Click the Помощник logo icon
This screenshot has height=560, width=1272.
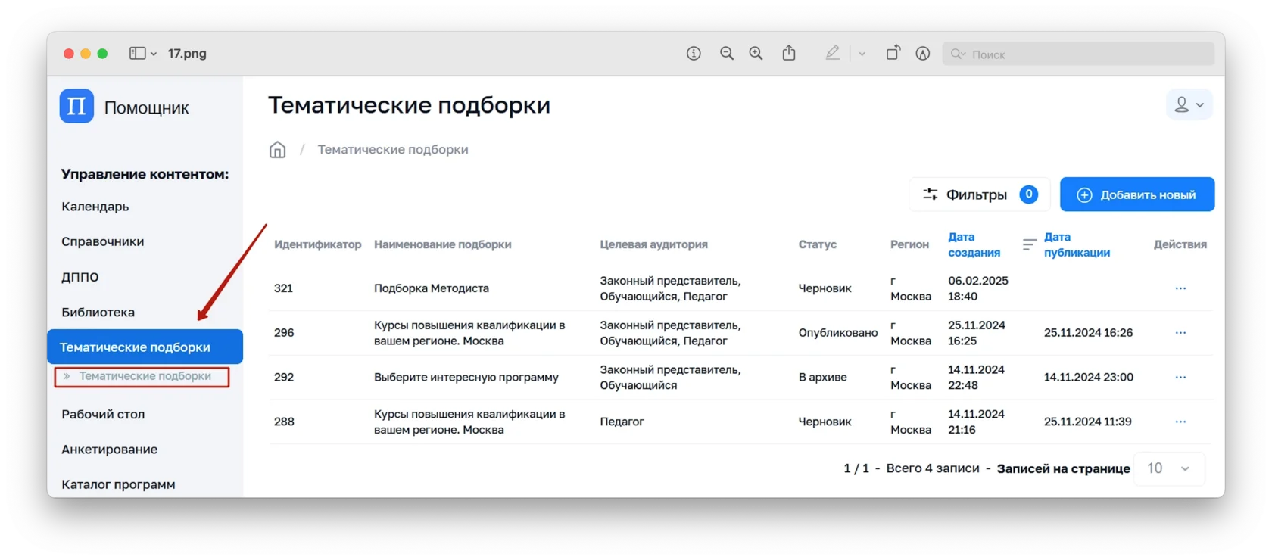(x=76, y=106)
